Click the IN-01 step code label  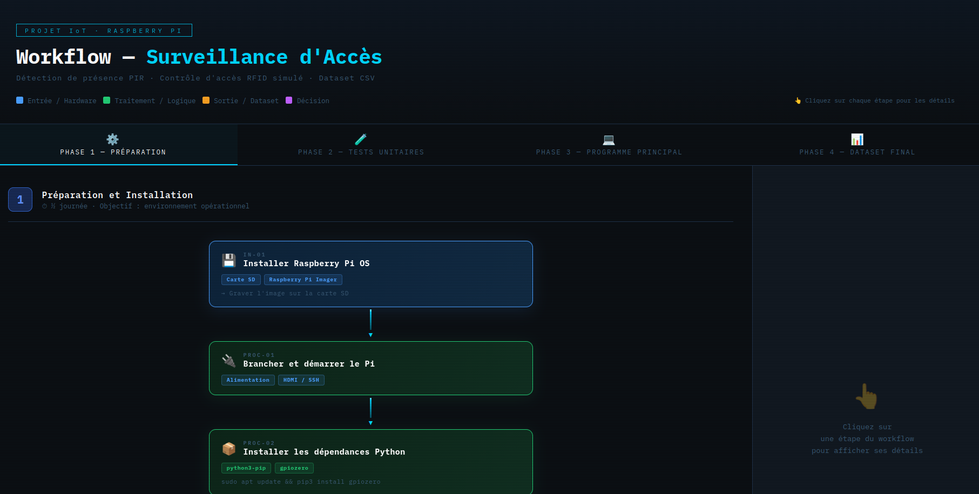(x=254, y=255)
